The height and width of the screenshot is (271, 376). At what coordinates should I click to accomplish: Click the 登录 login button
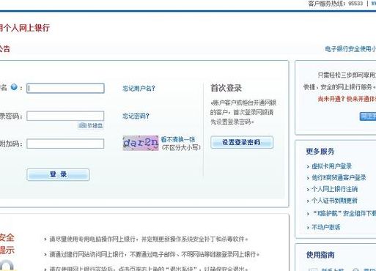(x=58, y=174)
